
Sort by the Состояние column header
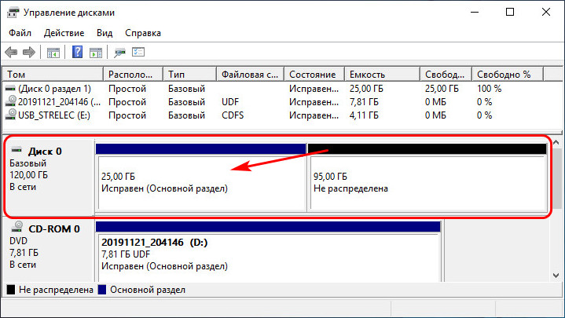click(x=314, y=75)
